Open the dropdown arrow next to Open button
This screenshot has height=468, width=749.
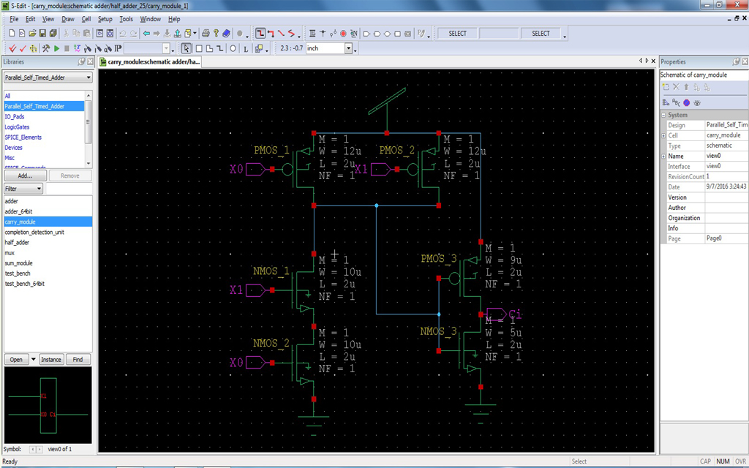tap(33, 360)
